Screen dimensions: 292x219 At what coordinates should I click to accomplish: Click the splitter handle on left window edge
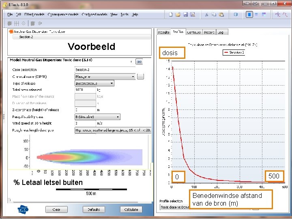tap(4, 116)
